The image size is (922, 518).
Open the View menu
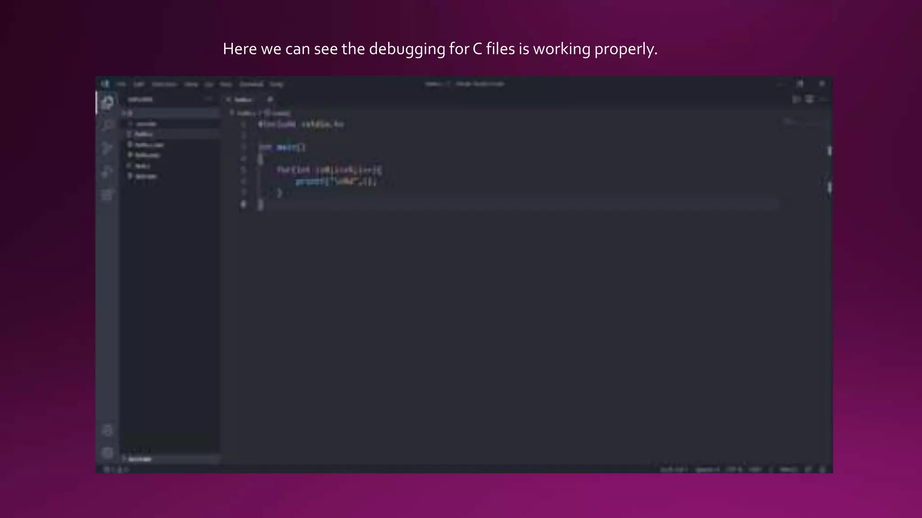[x=191, y=84]
